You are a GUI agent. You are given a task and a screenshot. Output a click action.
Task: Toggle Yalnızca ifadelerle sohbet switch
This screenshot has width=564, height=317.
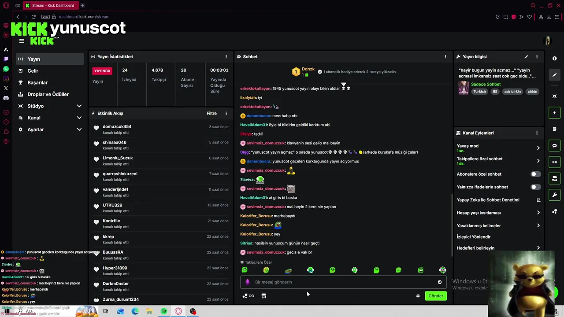pyautogui.click(x=535, y=187)
